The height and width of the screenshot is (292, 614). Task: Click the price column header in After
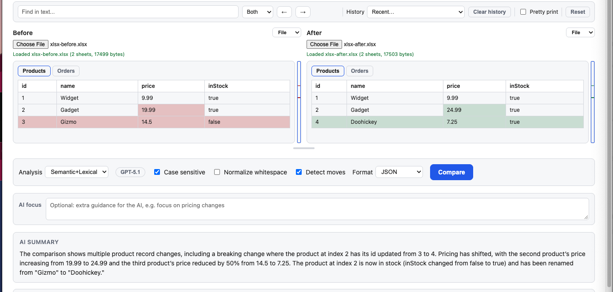[x=474, y=86]
